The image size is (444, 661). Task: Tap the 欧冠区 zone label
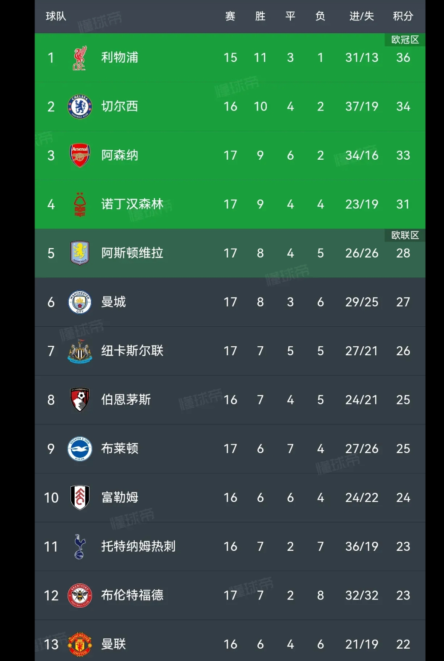405,40
